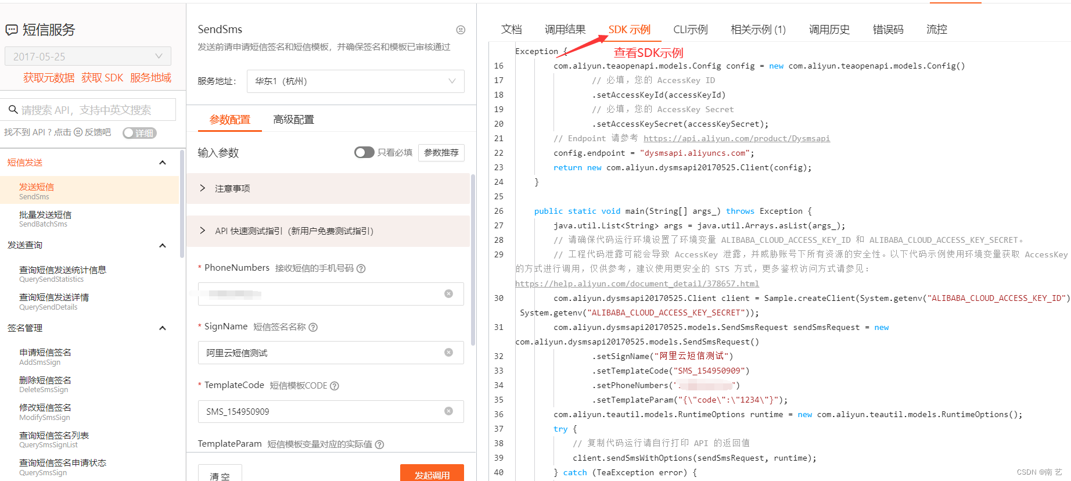Open TemplateCode help question mark icon

(x=335, y=386)
